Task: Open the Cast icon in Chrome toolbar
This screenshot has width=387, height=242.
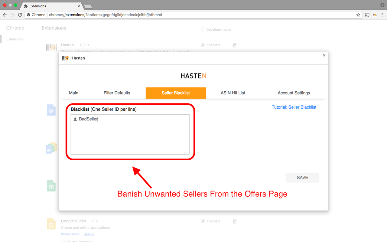Action: point(367,15)
